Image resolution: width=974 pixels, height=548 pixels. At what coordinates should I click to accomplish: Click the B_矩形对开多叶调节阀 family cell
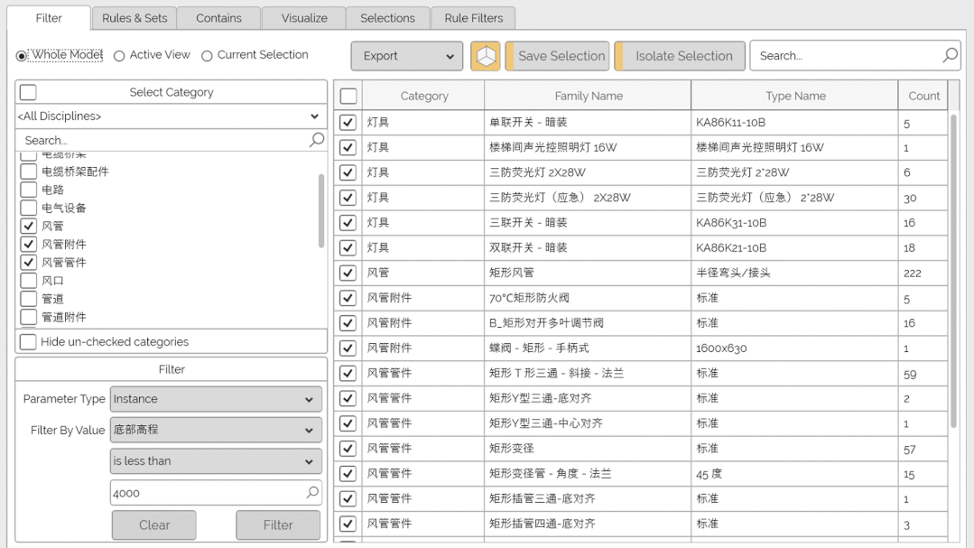588,323
